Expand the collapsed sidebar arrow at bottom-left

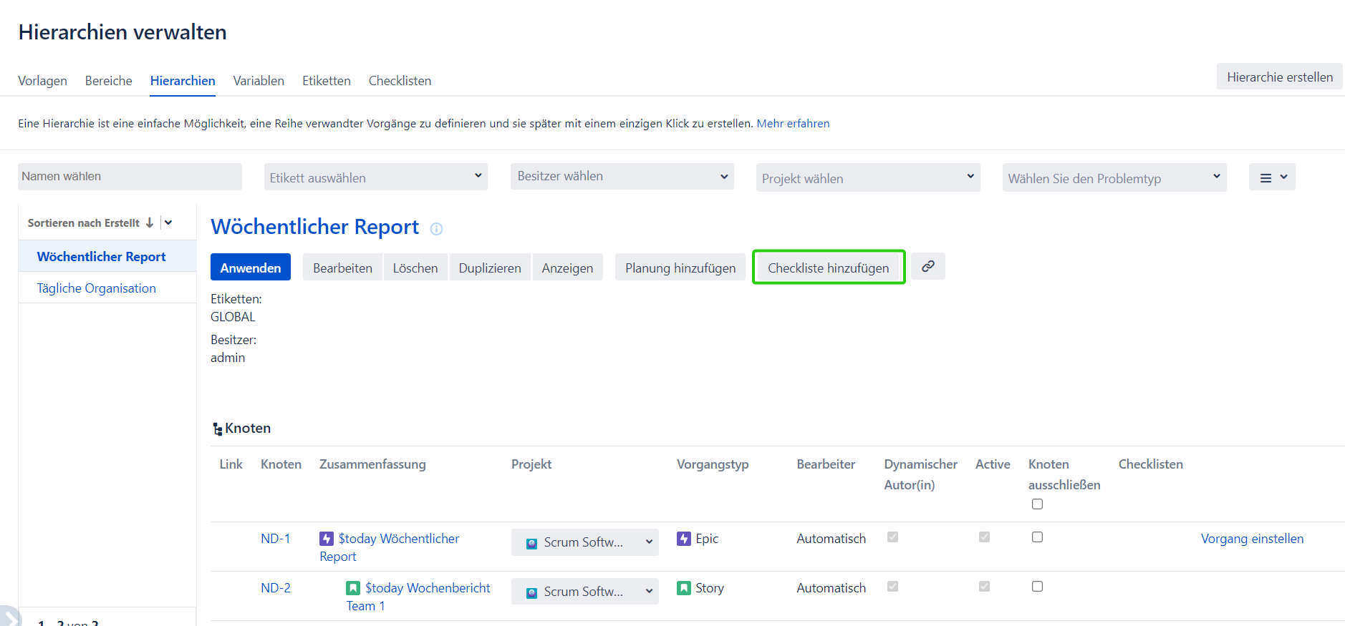point(7,617)
